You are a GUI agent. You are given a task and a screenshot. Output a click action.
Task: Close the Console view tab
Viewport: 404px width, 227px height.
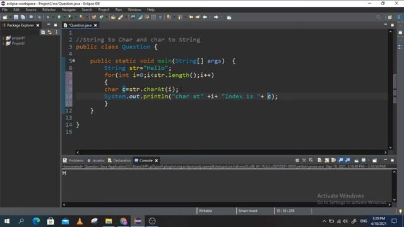[x=157, y=160]
